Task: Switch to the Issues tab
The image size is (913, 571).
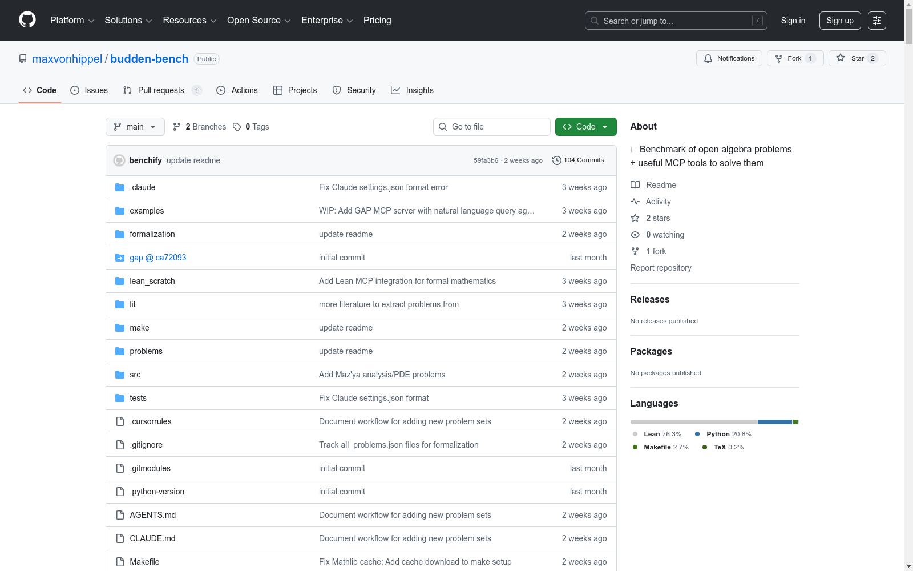Action: [x=89, y=90]
